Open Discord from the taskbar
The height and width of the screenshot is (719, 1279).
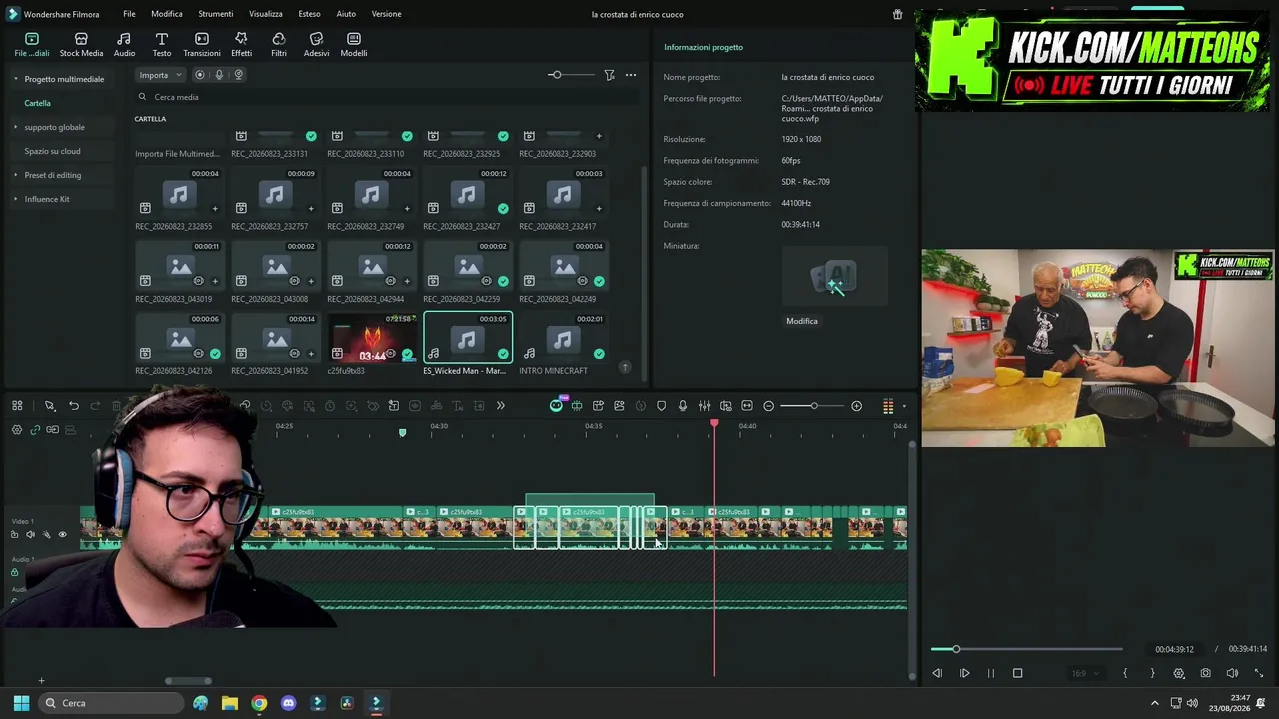click(289, 703)
